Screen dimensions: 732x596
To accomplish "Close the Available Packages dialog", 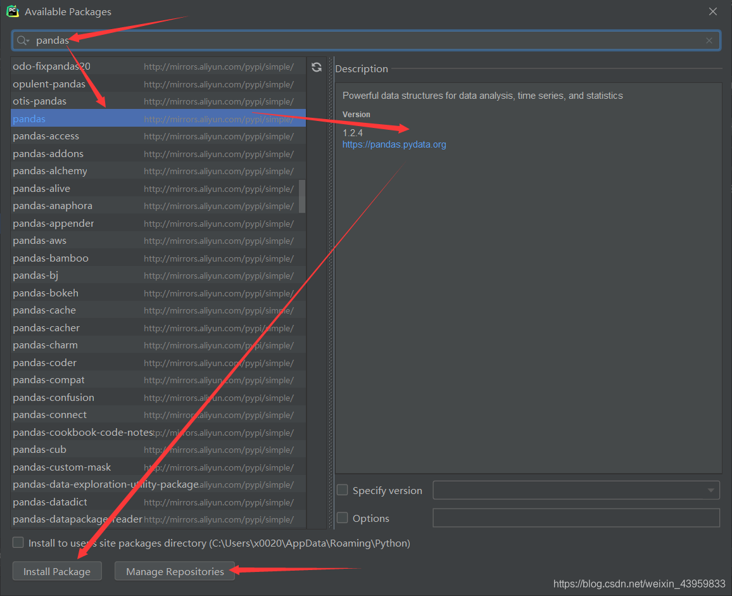I will click(713, 11).
